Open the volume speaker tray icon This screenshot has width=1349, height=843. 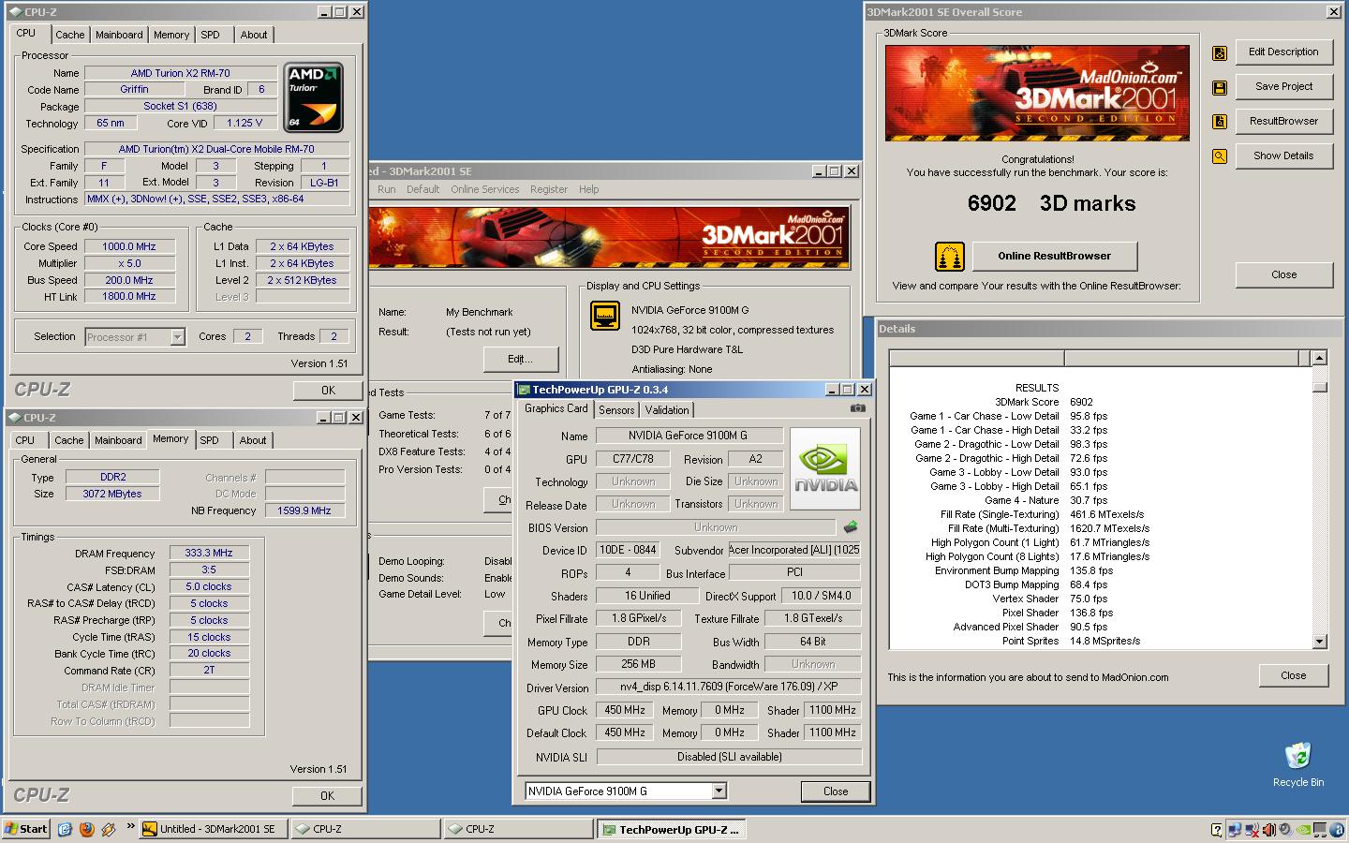pos(1269,829)
